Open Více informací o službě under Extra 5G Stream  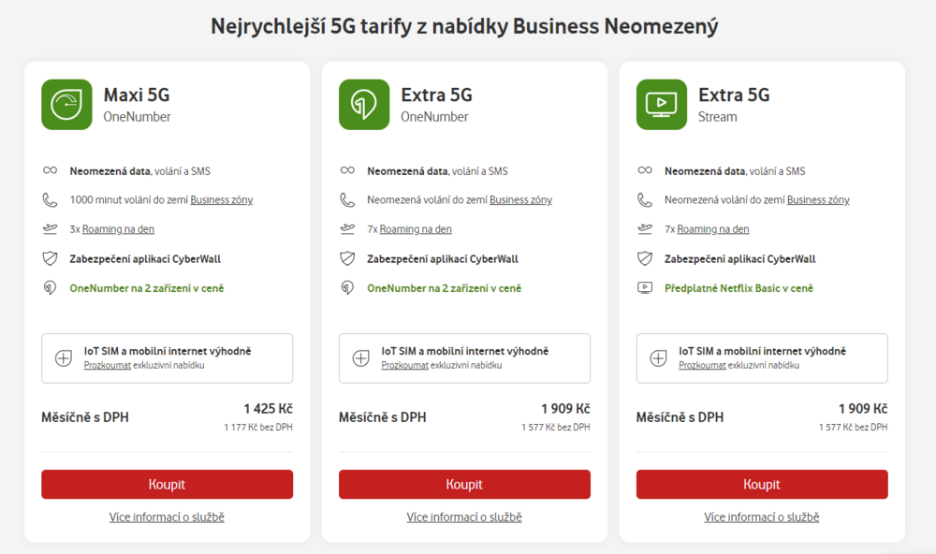coord(762,517)
